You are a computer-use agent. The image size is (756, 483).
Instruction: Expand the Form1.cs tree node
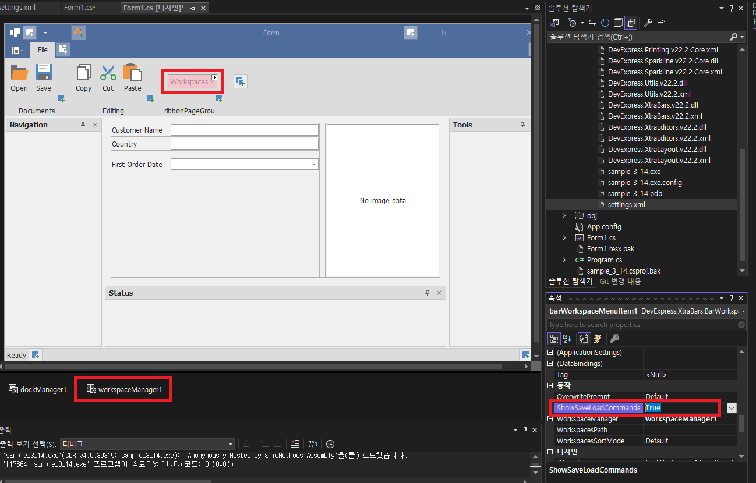[564, 238]
